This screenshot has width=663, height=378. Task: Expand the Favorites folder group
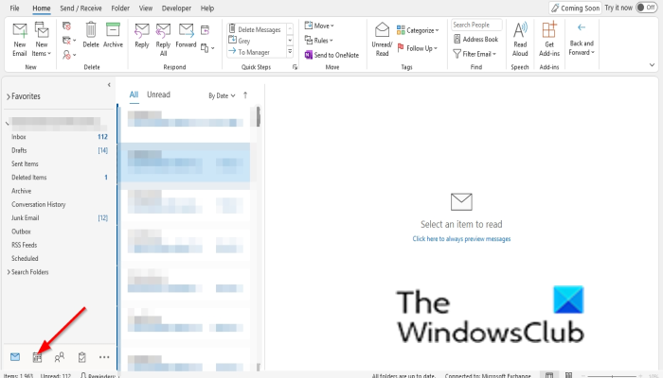24,96
